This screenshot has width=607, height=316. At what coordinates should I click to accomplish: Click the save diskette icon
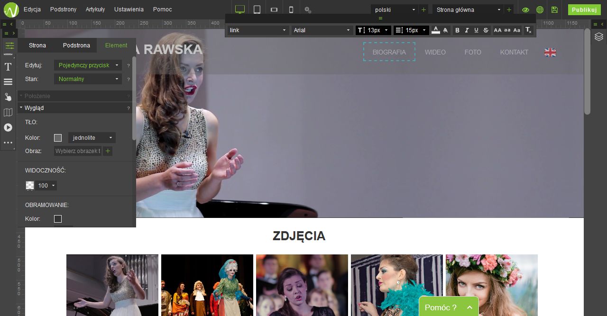[554, 9]
